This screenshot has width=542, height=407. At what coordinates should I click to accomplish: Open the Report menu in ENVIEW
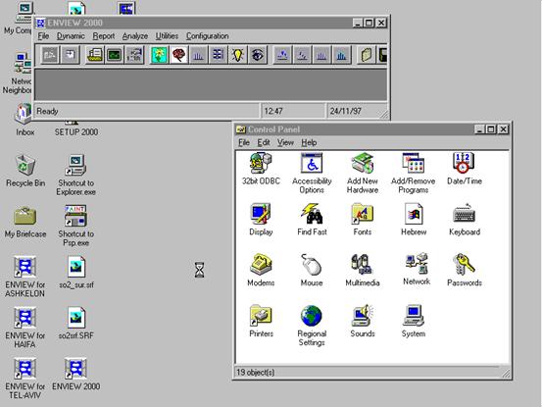coord(103,36)
